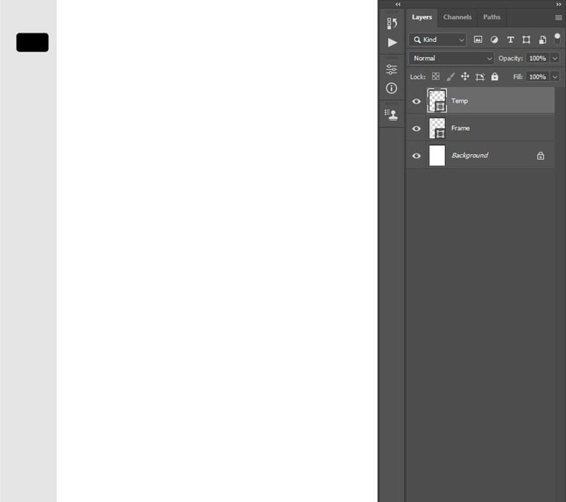Lock position move icon
The height and width of the screenshot is (502, 566).
pos(465,76)
